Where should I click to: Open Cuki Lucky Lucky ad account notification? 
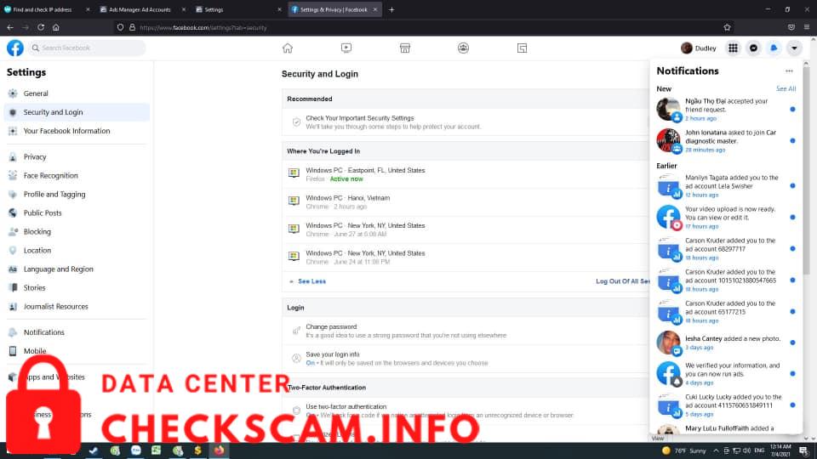pos(726,405)
